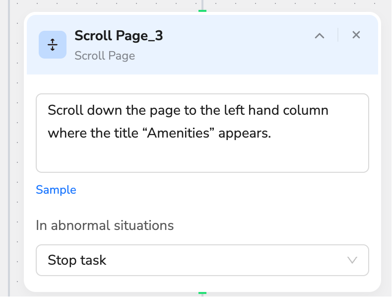The image size is (392, 297).
Task: Click the Scroll Page node icon
Action: click(x=53, y=45)
